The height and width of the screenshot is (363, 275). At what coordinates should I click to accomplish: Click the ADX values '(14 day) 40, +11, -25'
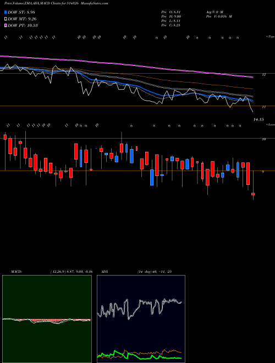[x=154, y=272]
